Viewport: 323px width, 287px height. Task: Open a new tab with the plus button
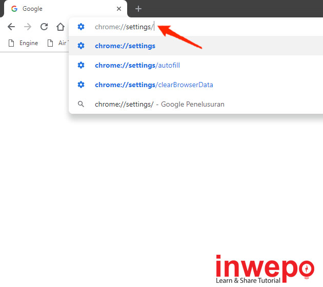pos(138,9)
